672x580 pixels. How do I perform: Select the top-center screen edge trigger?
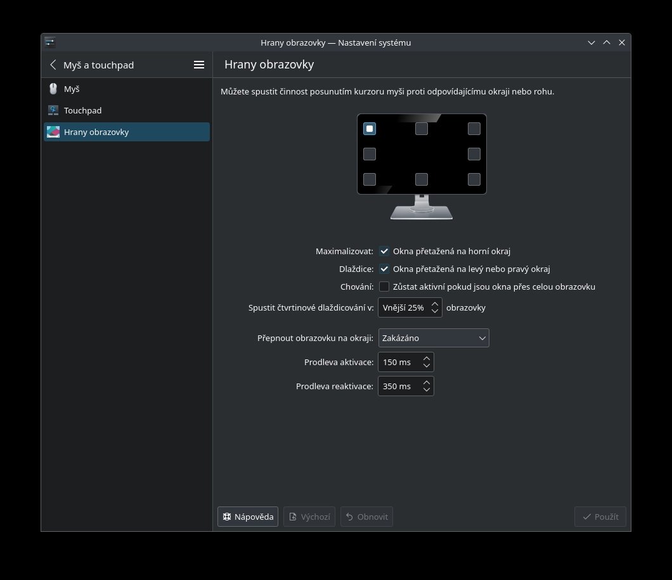(422, 129)
